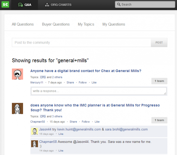The image size is (177, 155).
Task: Open the My Topics tab
Action: (86, 24)
